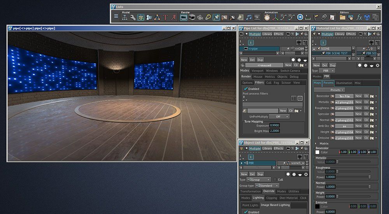Toggle Enabled checkbox under Image Based Lighting
389x214 pixels.
(x=245, y=212)
